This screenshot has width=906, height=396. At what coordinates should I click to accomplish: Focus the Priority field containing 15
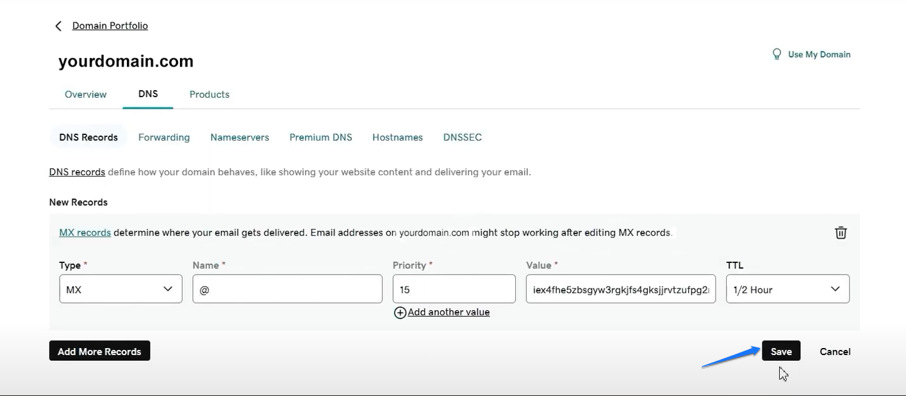(x=454, y=289)
